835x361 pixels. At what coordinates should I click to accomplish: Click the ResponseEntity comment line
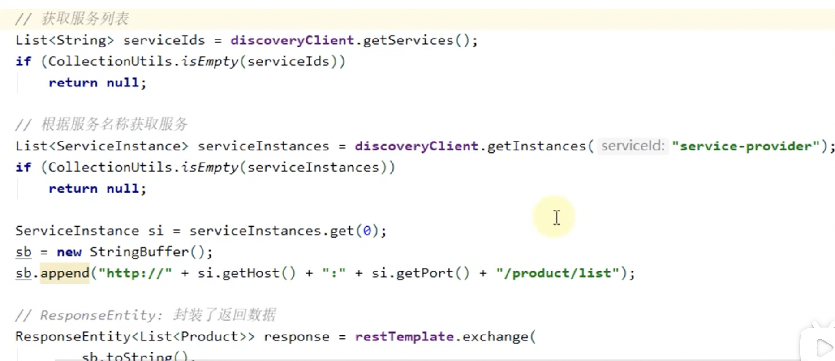click(x=146, y=315)
